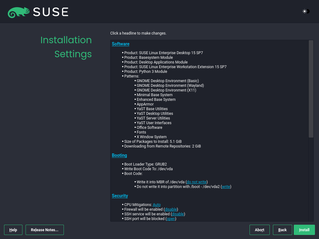319x239 pixels.
Task: Go Back to the previous step
Action: click(x=282, y=230)
